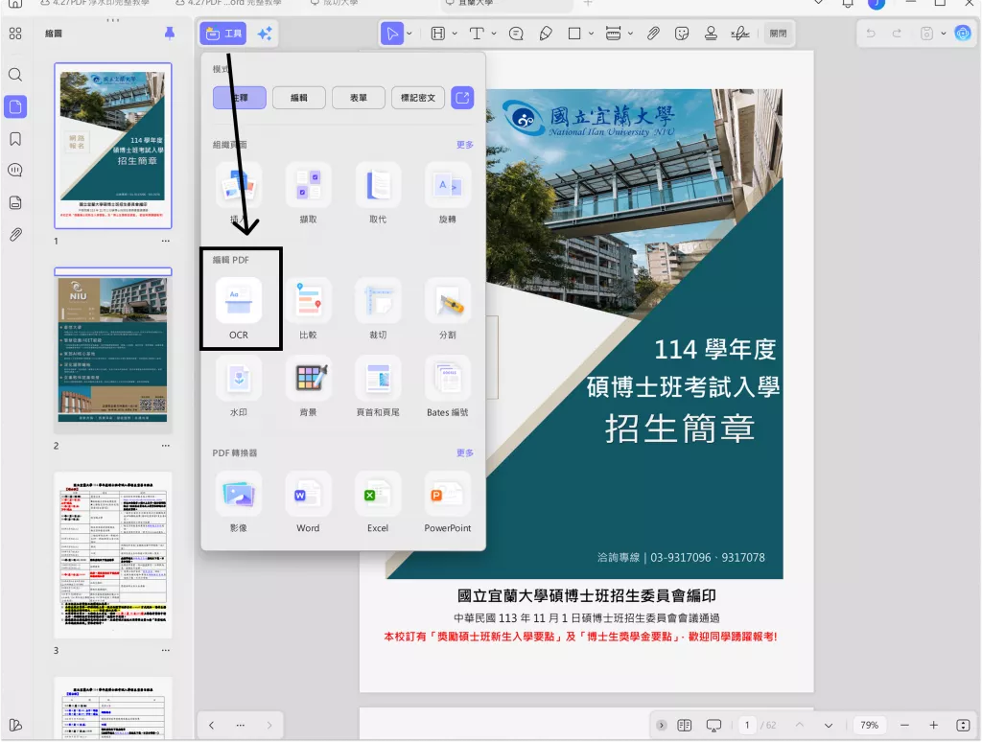Image resolution: width=982 pixels, height=742 pixels.
Task: Show more PDF Converter (PDF 轉換器) options
Action: coord(465,452)
